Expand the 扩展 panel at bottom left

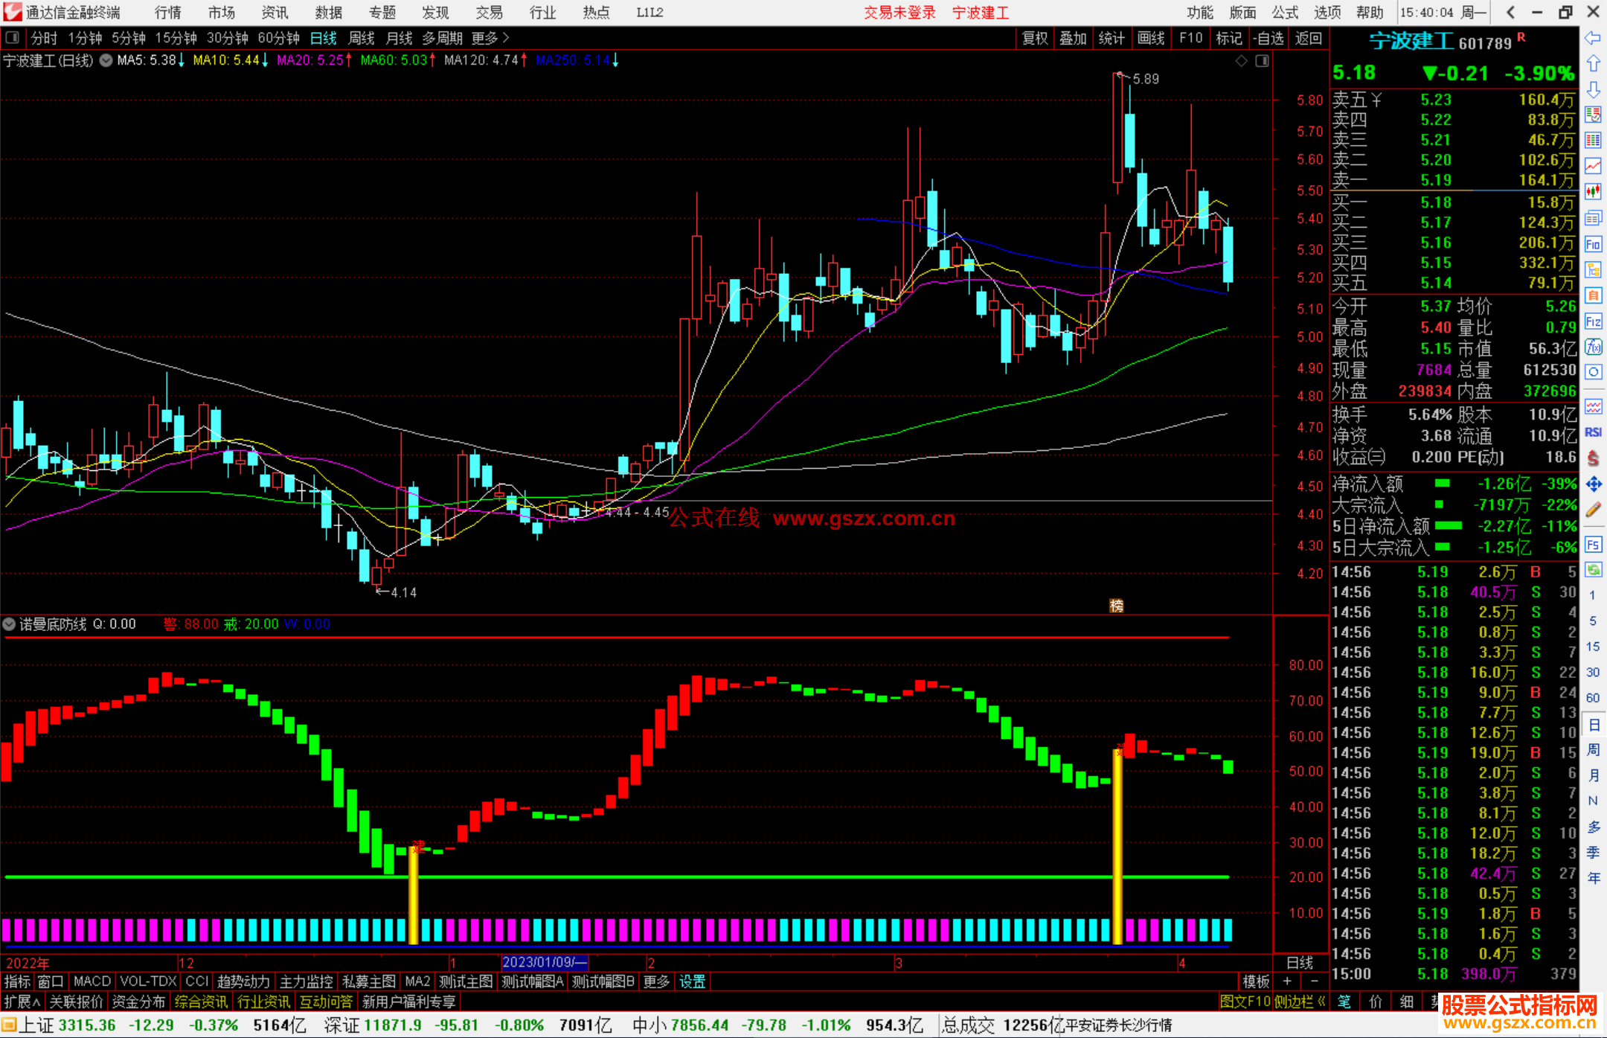22,1002
